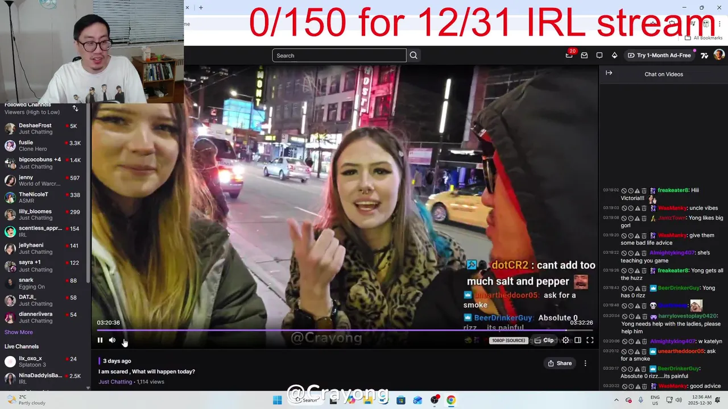This screenshot has height=409, width=728.
Task: Open Outlook from the taskbar
Action: tap(417, 400)
